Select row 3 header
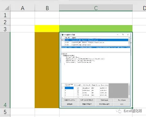 (5, 29)
